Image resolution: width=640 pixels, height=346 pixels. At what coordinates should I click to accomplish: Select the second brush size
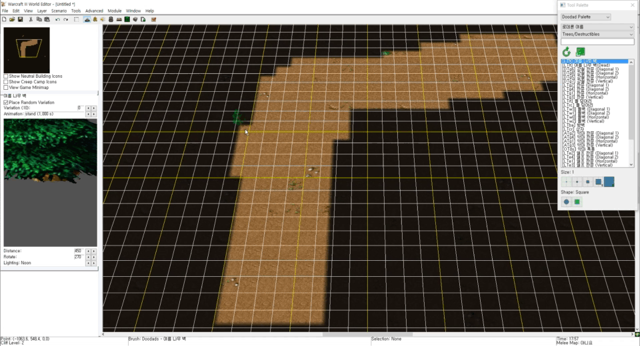(577, 182)
